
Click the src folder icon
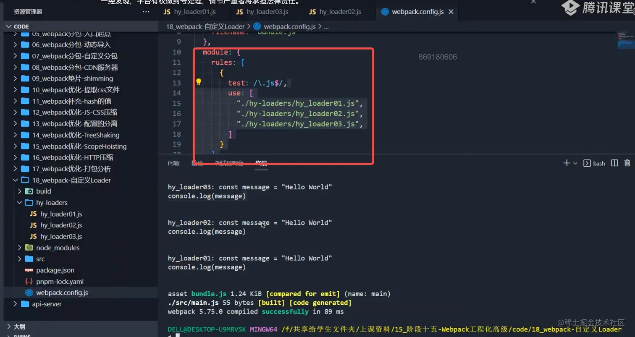point(29,259)
